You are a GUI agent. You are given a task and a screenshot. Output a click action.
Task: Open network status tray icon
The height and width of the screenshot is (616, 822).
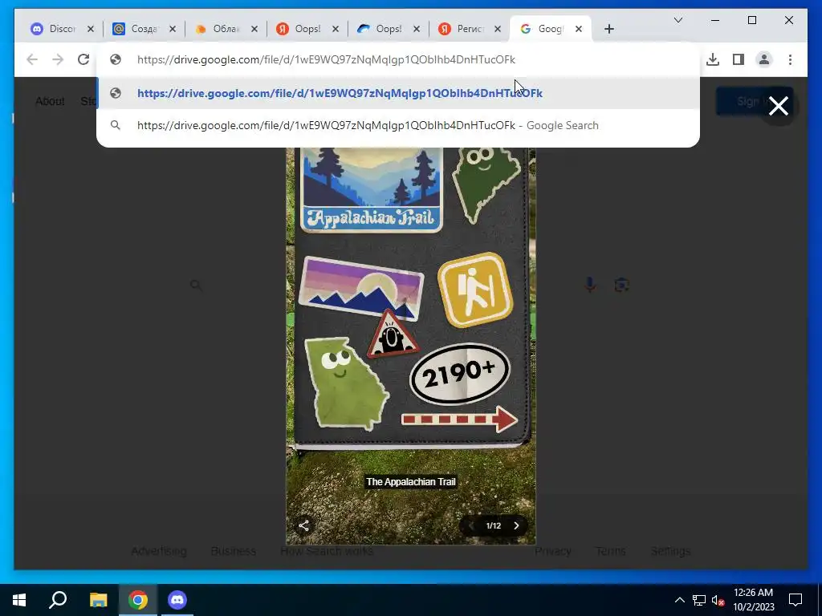click(699, 600)
